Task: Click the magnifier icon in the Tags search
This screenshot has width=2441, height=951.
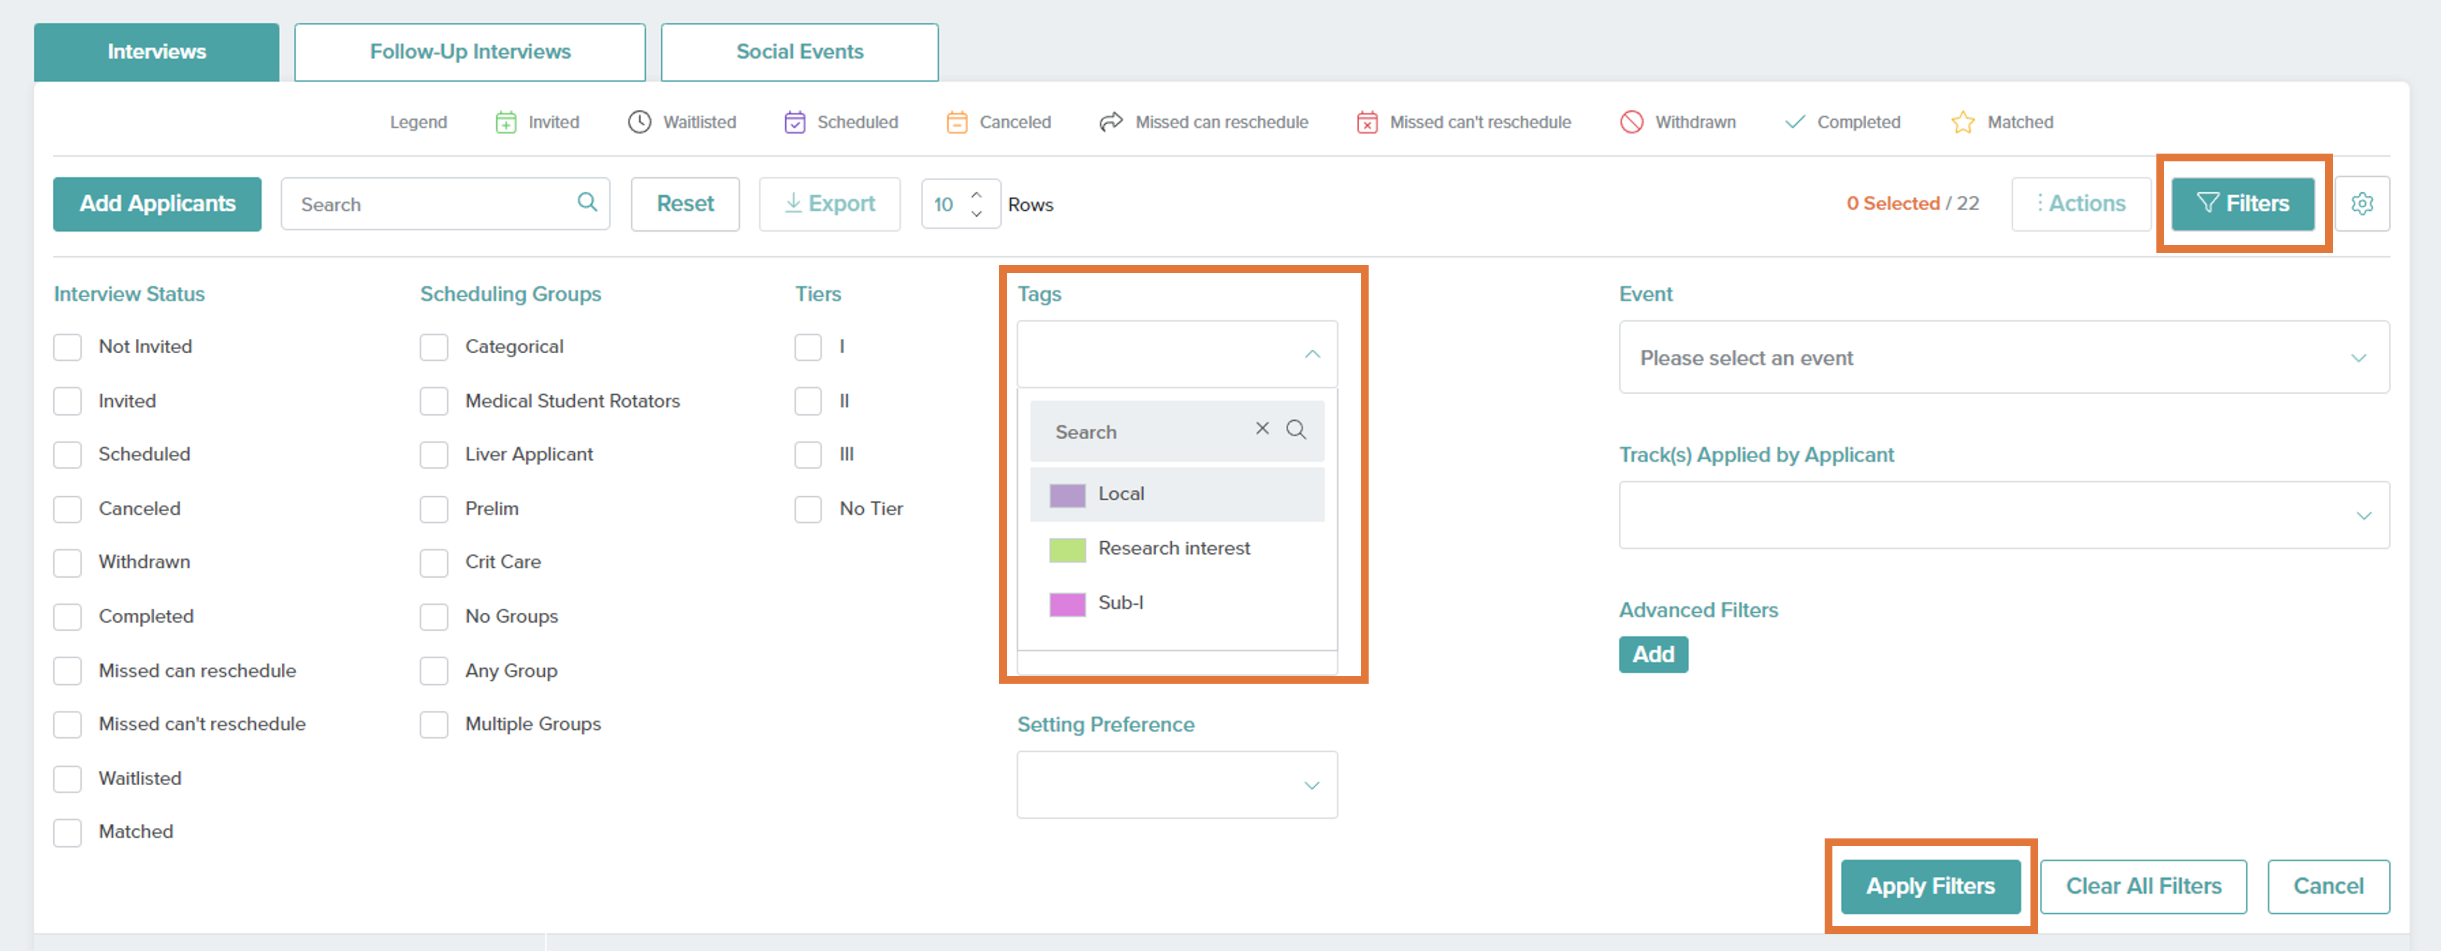Action: click(1297, 430)
